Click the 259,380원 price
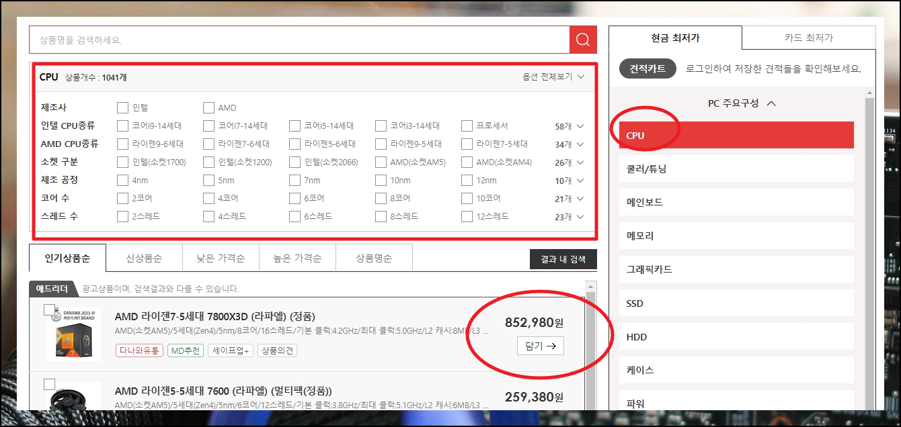This screenshot has width=901, height=427. pyautogui.click(x=535, y=397)
